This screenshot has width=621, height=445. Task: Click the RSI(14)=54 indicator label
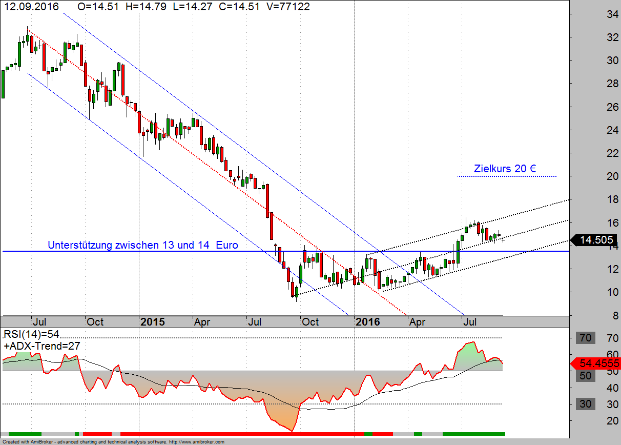pyautogui.click(x=31, y=334)
